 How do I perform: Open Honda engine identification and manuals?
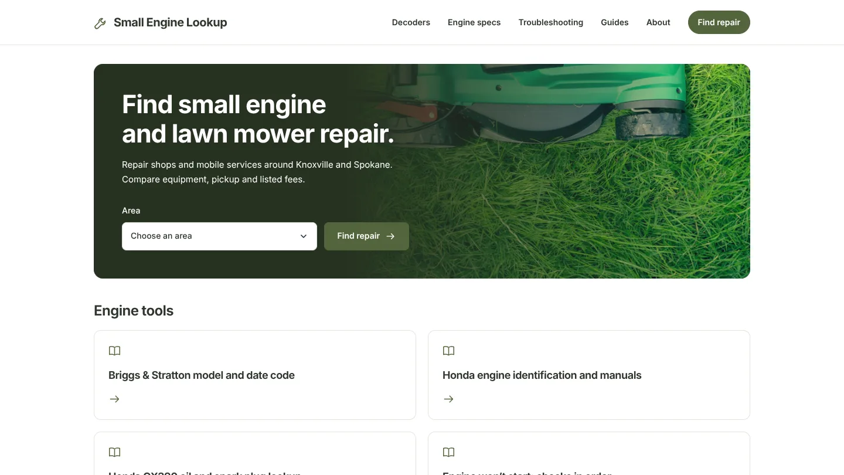[542, 375]
